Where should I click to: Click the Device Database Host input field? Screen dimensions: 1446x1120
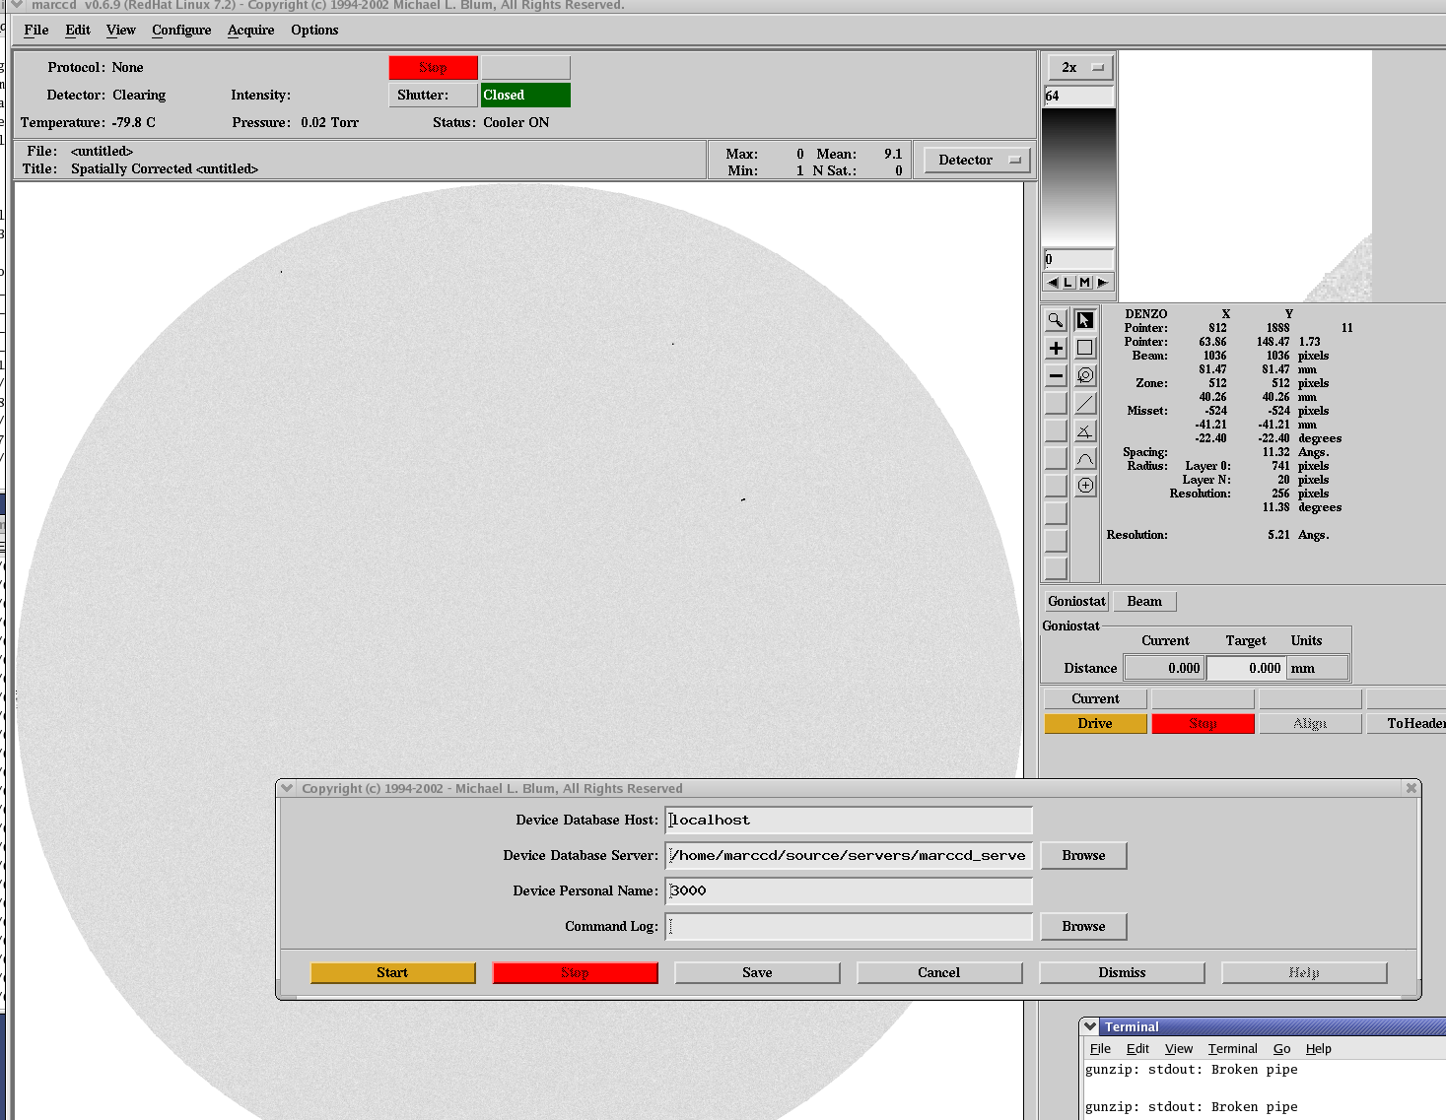[x=849, y=820]
